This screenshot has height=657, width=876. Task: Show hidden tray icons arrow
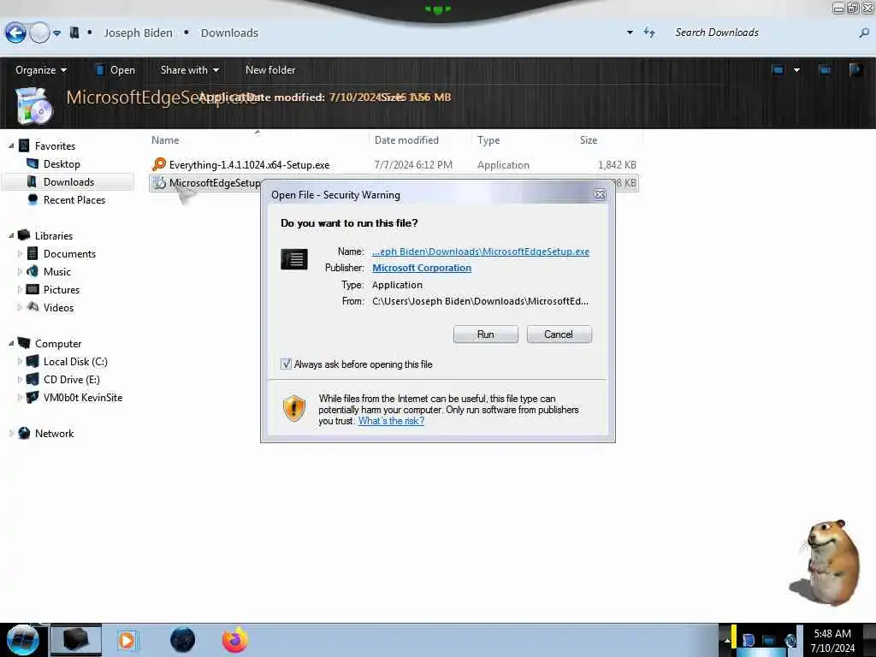[727, 640]
